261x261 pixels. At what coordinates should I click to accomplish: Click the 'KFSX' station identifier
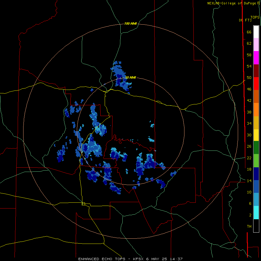point(139,259)
